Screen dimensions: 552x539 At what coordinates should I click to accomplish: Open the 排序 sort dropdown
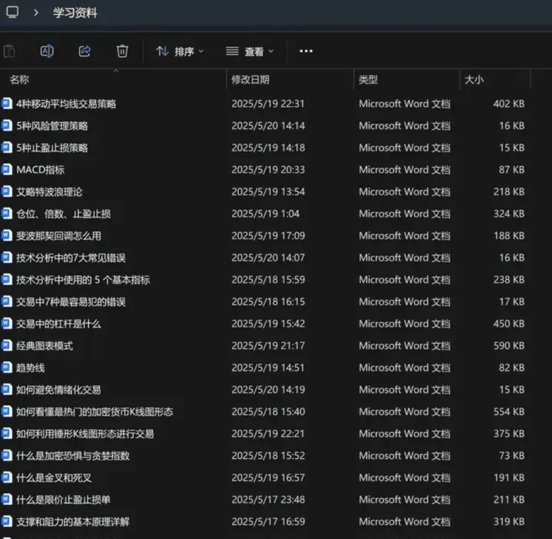[180, 51]
